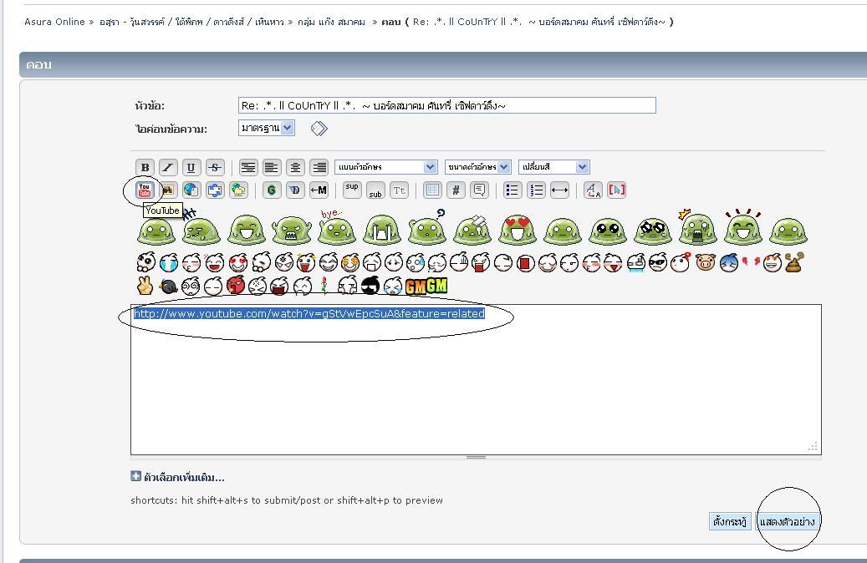This screenshot has width=867, height=563.
Task: Click the red bracket toggle view icon
Action: (616, 190)
